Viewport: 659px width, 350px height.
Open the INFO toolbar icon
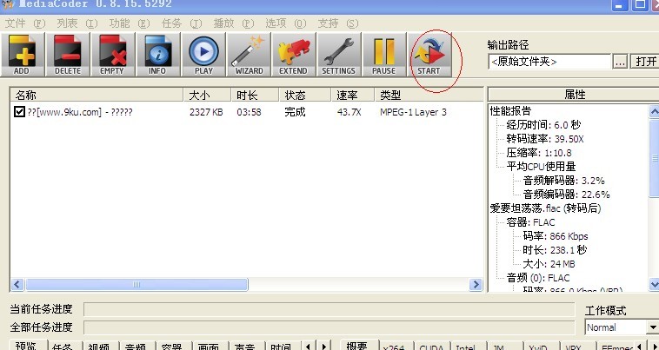(157, 55)
